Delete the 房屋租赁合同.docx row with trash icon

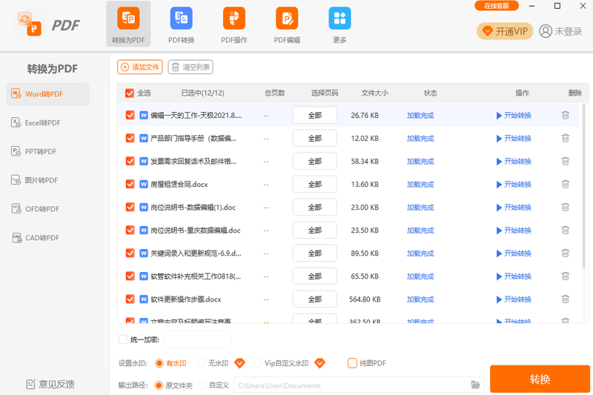[566, 185]
